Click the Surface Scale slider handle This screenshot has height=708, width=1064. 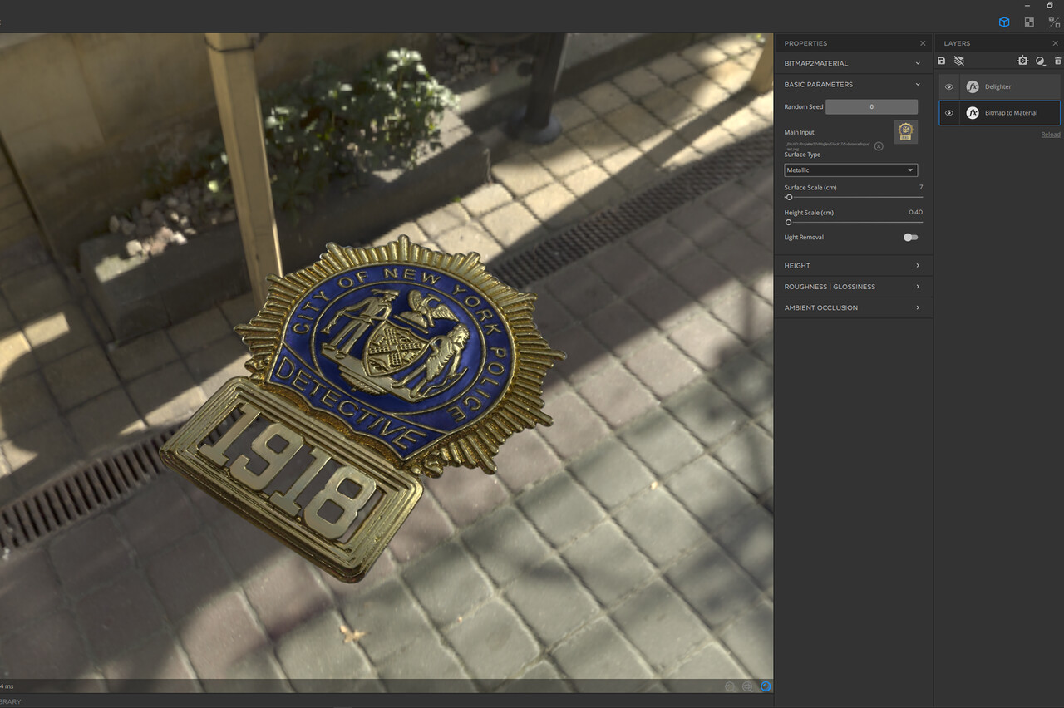[789, 197]
